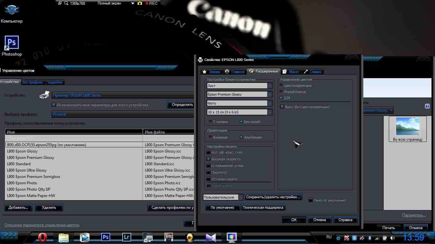The height and width of the screenshot is (244, 435).
Task: Launch the media player from the taskbar
Action: click(84, 237)
